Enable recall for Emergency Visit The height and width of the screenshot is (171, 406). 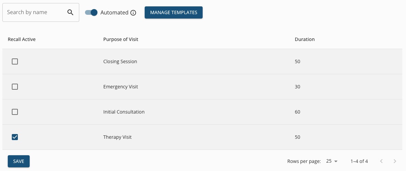(x=15, y=87)
